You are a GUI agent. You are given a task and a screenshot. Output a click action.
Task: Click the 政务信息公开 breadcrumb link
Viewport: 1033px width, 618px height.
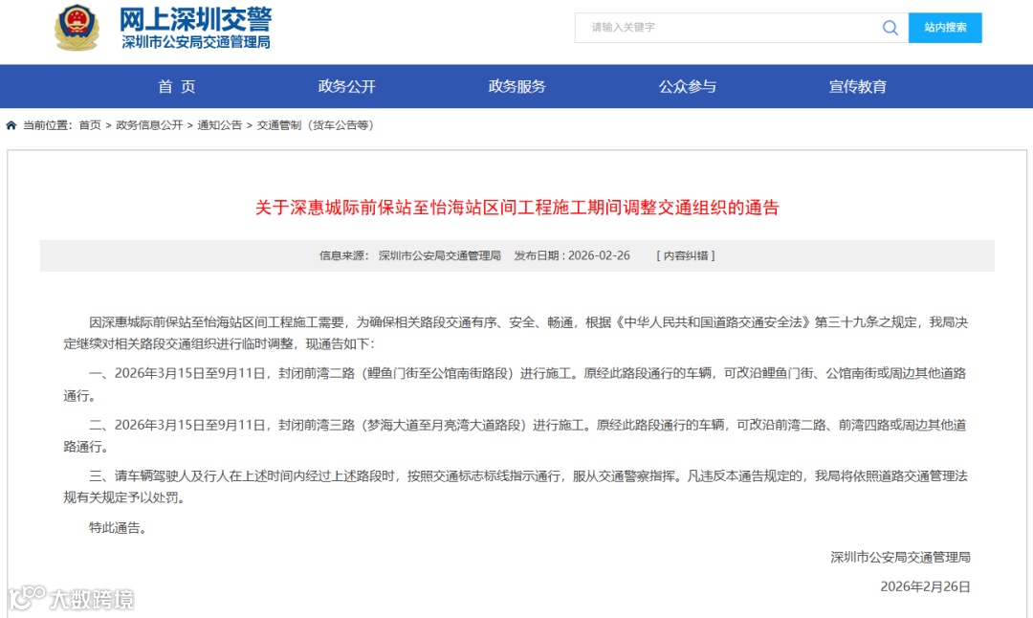[149, 125]
